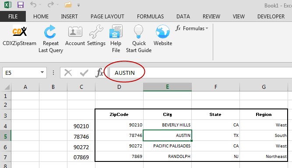Select cell D7 containing 7869
This screenshot has height=168, width=292.
[119, 156]
